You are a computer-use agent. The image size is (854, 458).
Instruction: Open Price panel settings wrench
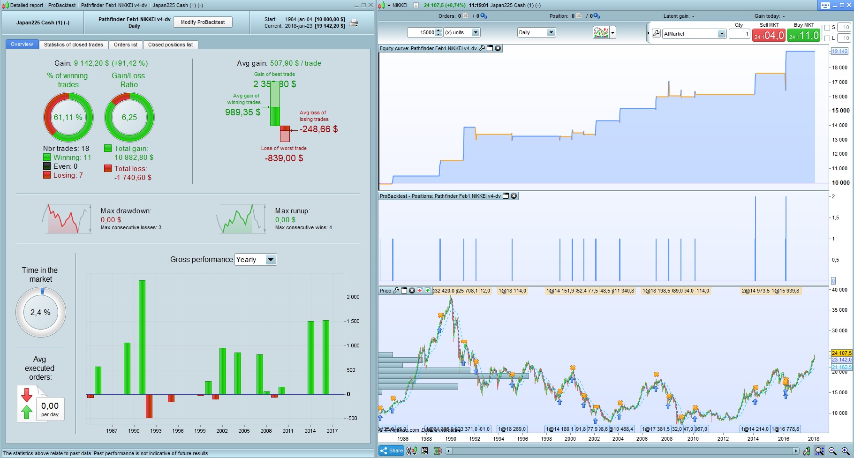point(396,291)
